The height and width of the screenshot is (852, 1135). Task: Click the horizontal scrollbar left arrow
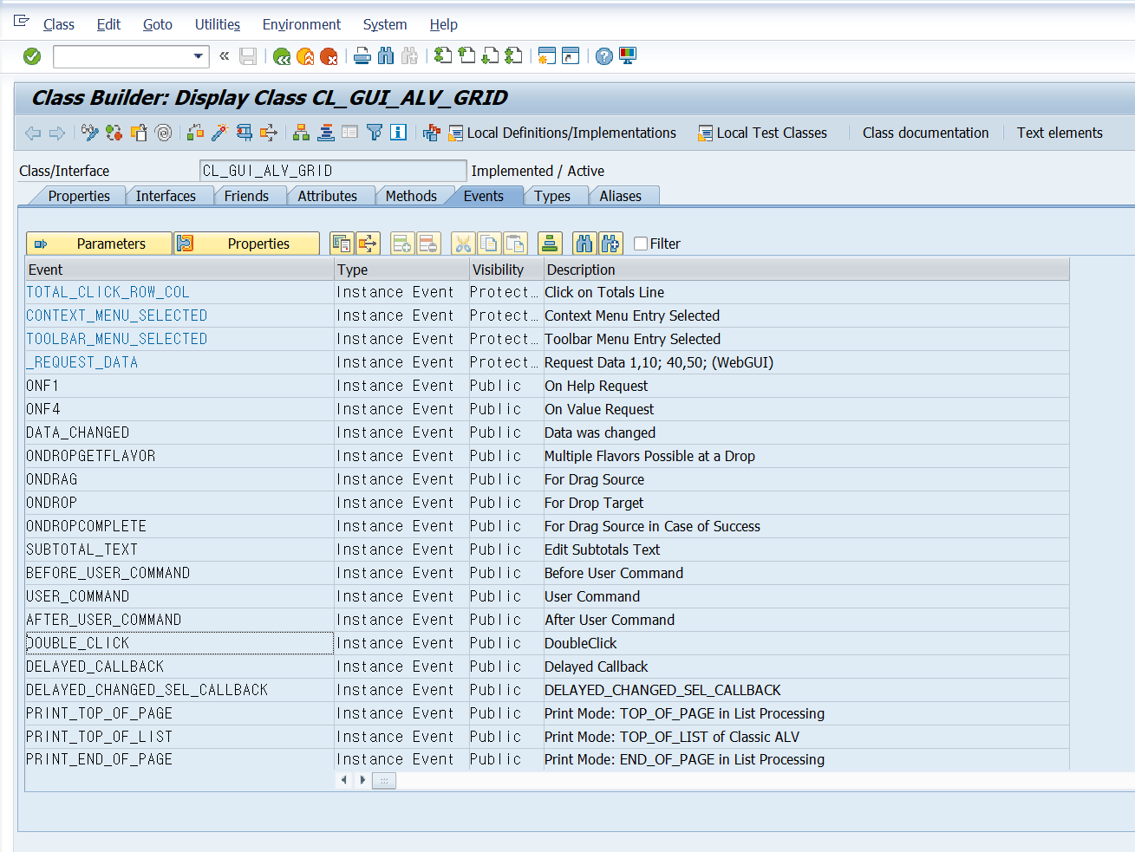(x=344, y=780)
